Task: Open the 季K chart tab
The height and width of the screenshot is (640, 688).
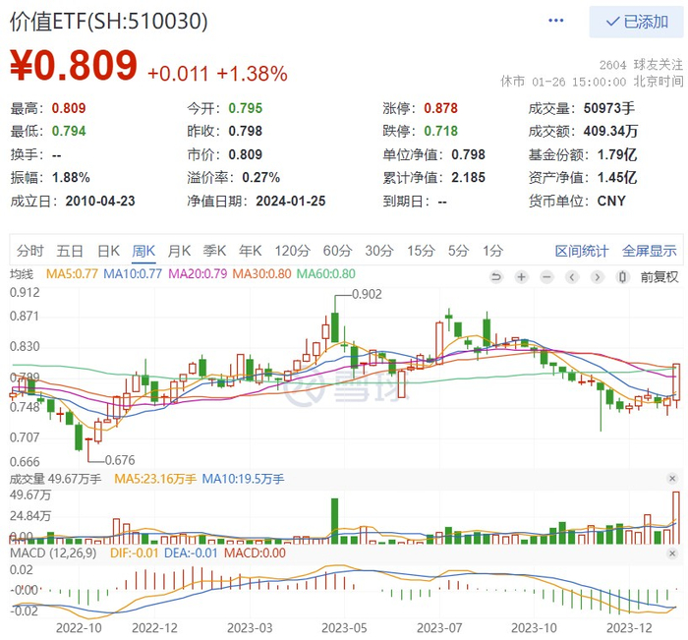Action: click(214, 251)
